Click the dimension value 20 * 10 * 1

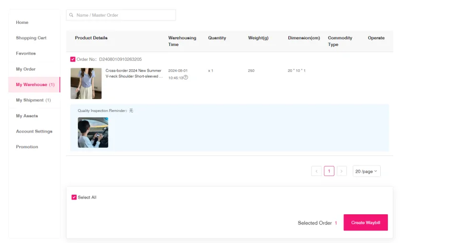297,71
